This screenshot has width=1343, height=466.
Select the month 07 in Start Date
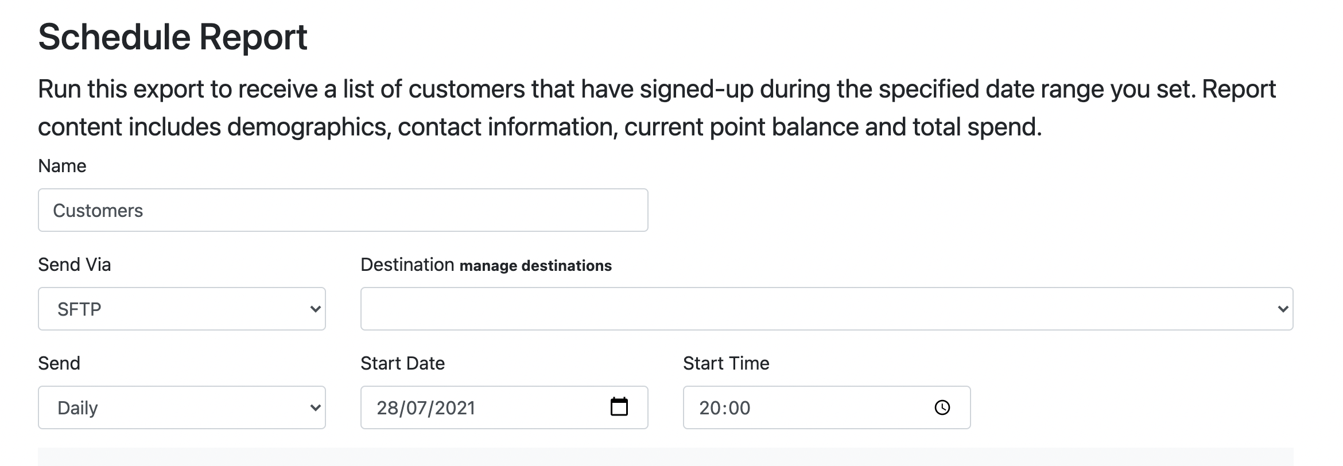(x=416, y=408)
